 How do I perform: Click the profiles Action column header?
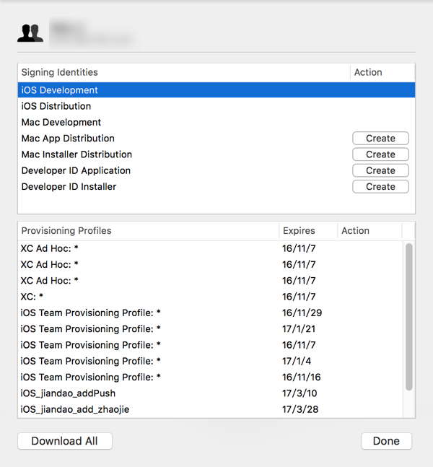(355, 231)
